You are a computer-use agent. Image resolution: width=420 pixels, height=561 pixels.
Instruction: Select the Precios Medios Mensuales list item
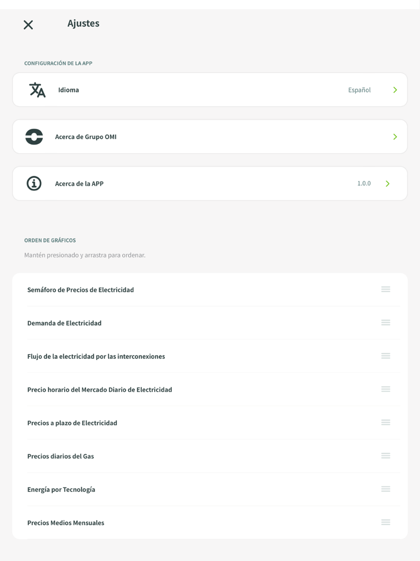(x=66, y=523)
